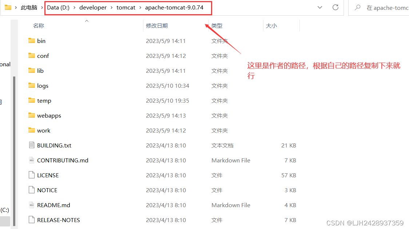
Task: Click the NOTICE file icon
Action: coord(32,190)
